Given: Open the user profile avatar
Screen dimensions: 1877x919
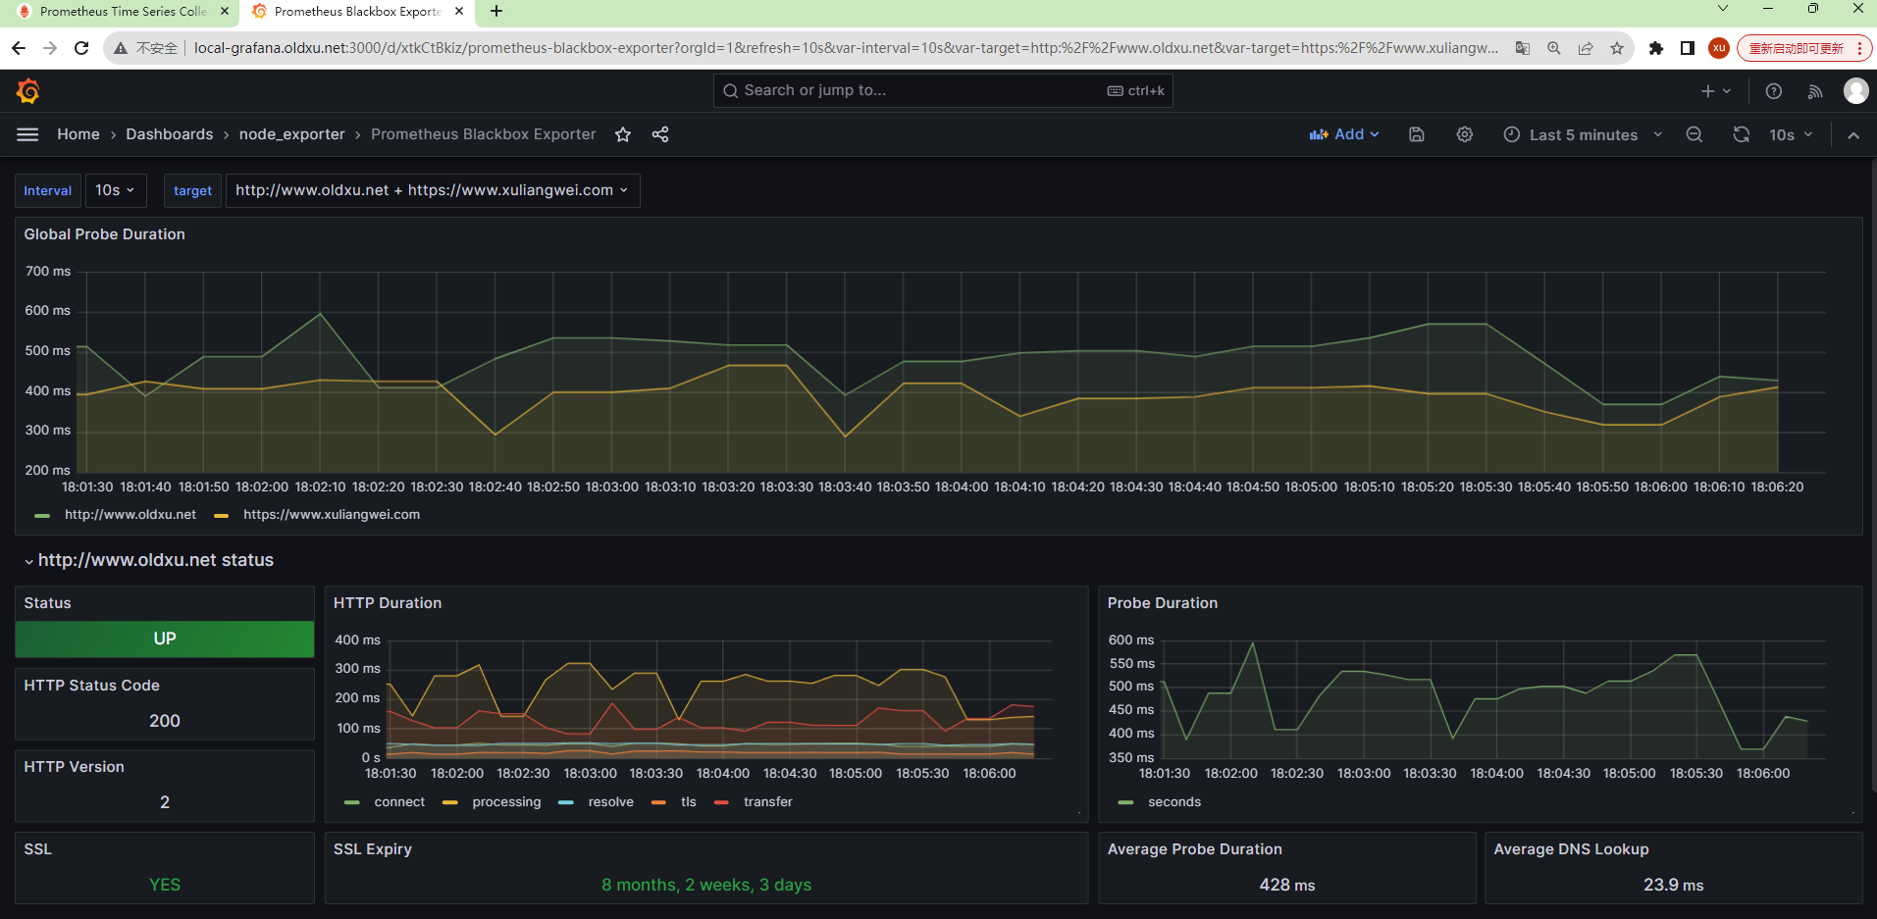Looking at the screenshot, I should 1856,90.
